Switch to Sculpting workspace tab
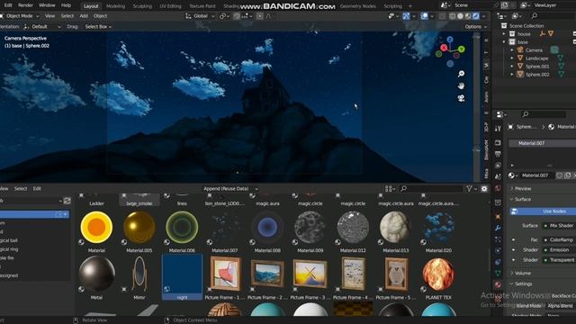This screenshot has height=324, width=576. coord(142,6)
